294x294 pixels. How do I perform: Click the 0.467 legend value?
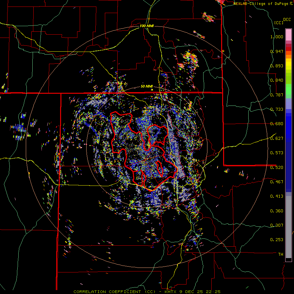(277, 182)
